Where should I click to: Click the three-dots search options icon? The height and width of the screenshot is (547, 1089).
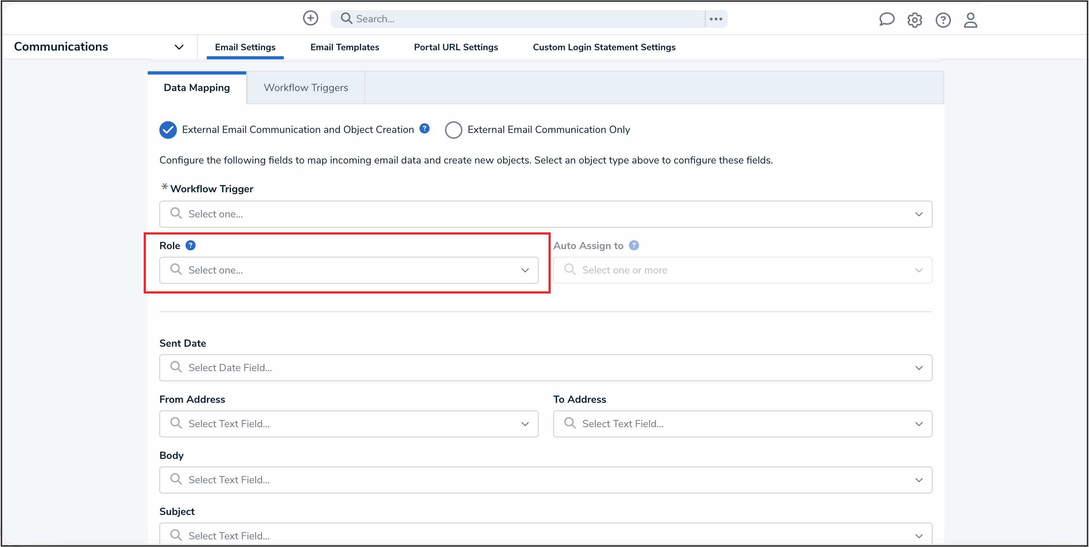point(716,19)
